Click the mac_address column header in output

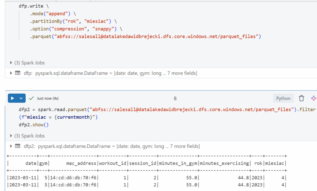[x=81, y=163]
